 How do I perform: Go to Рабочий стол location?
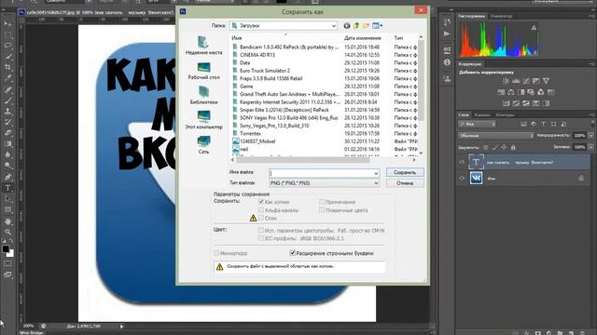coord(203,71)
